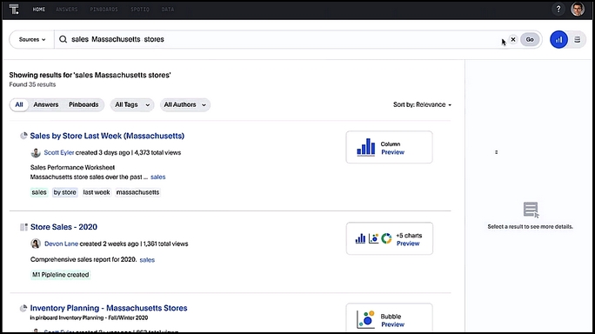Open the Sources dropdown
Image resolution: width=595 pixels, height=334 pixels.
32,39
